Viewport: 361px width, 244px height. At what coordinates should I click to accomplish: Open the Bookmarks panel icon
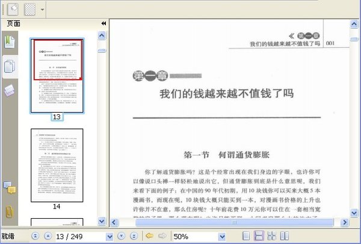click(10, 42)
